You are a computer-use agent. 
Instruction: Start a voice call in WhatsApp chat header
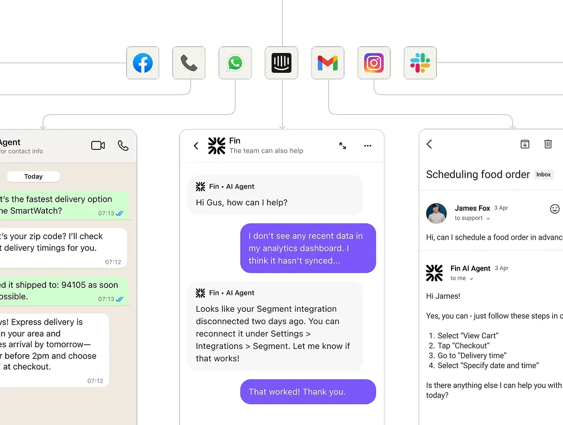(x=123, y=145)
